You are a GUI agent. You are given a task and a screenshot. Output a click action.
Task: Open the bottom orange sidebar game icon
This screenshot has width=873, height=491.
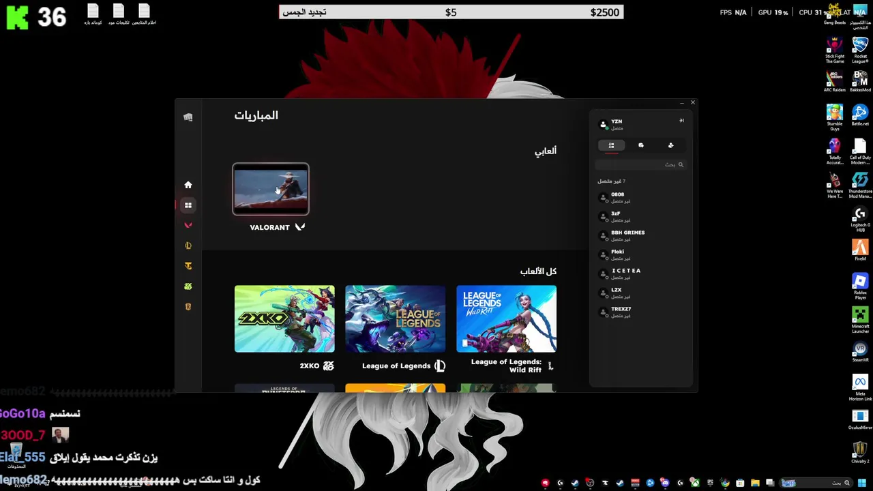[188, 307]
